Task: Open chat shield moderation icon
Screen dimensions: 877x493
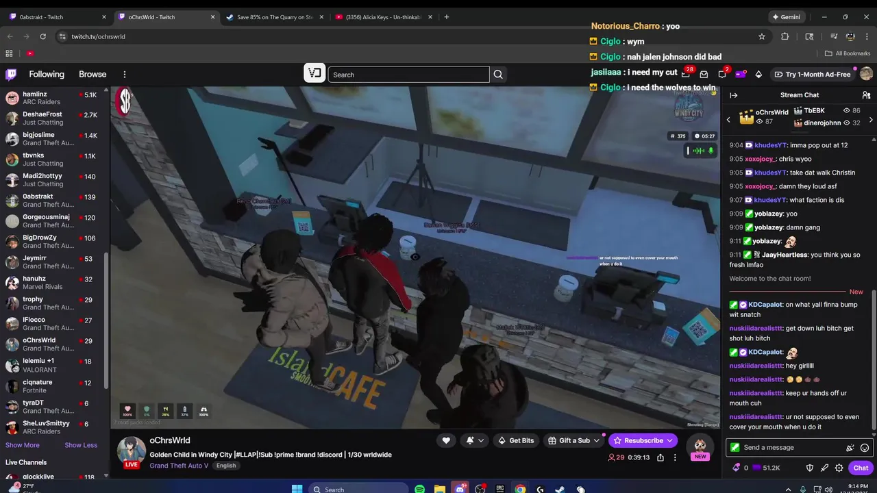Action: tap(809, 468)
